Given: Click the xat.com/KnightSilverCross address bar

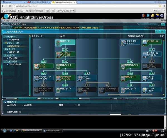Looking at the screenshot, I should pyautogui.click(x=86, y=6).
